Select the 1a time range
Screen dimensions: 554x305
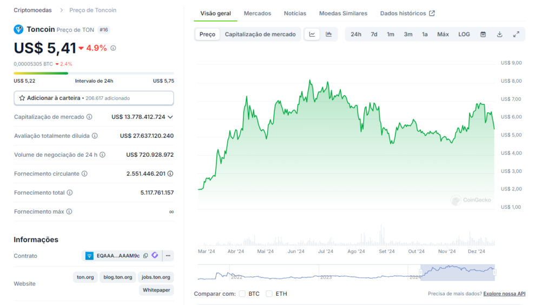tap(425, 34)
